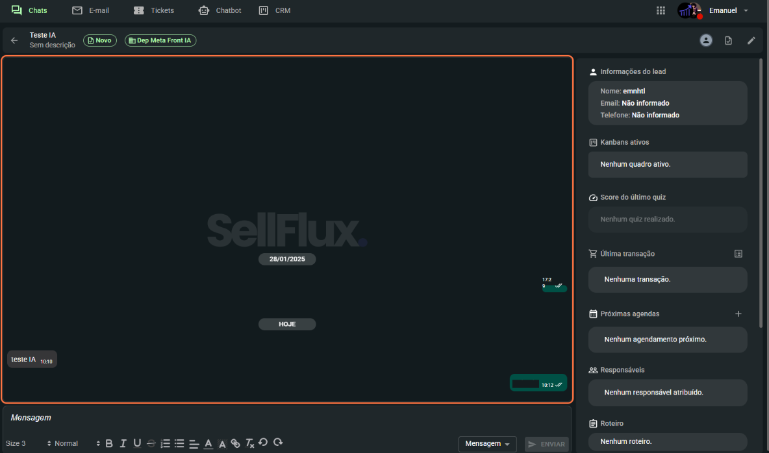The width and height of the screenshot is (769, 453).
Task: Insert a bulleted list
Action: (x=179, y=444)
